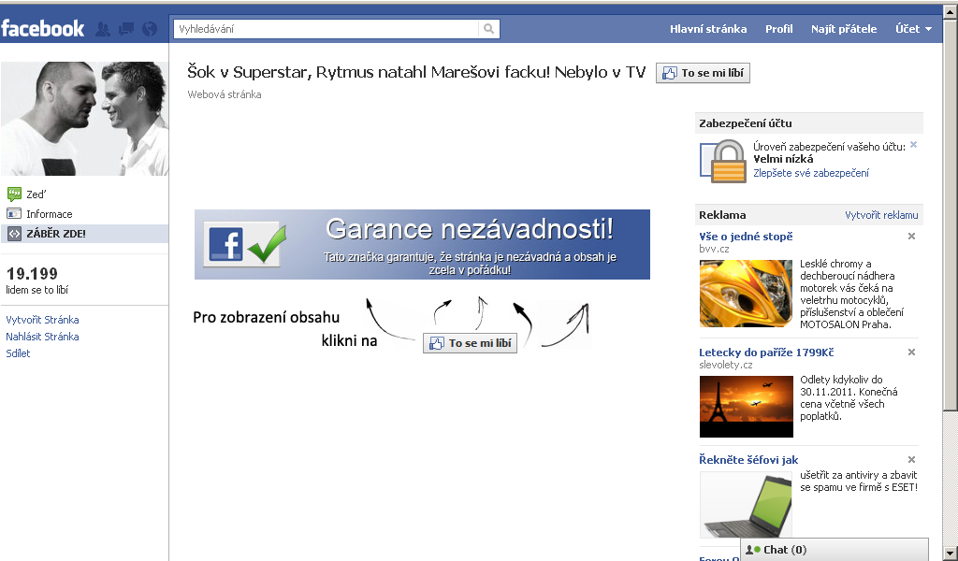Open the Profil page

click(x=779, y=29)
